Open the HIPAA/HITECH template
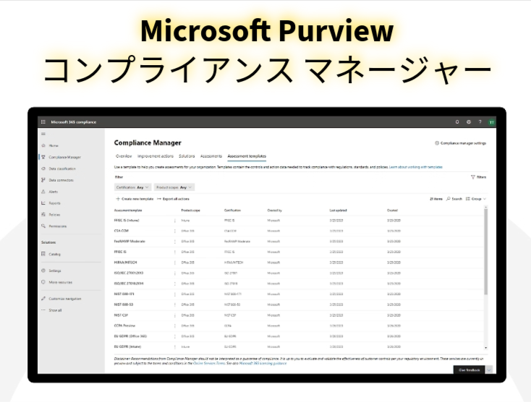The height and width of the screenshot is (402, 531). [125, 262]
